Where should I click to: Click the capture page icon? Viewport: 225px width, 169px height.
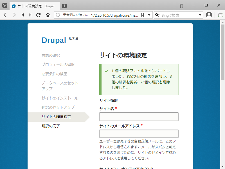(x=220, y=15)
